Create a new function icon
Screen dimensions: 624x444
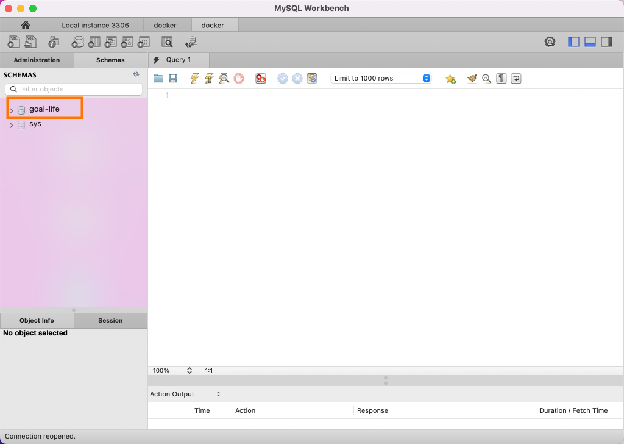(144, 42)
